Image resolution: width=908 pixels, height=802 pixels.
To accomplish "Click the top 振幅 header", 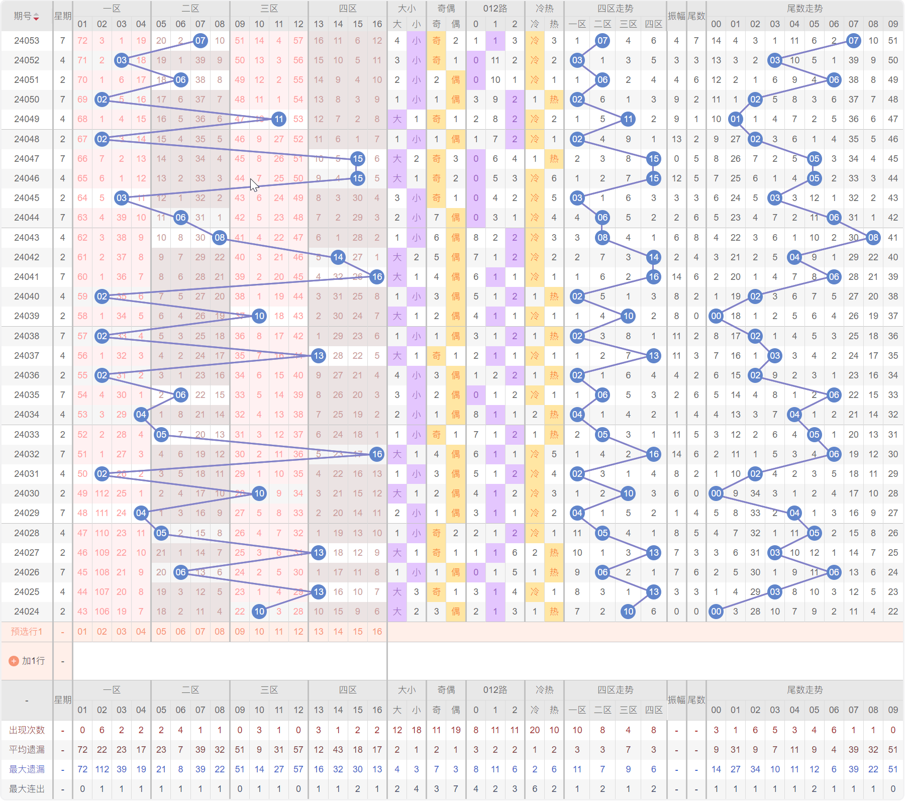I will 677,16.
